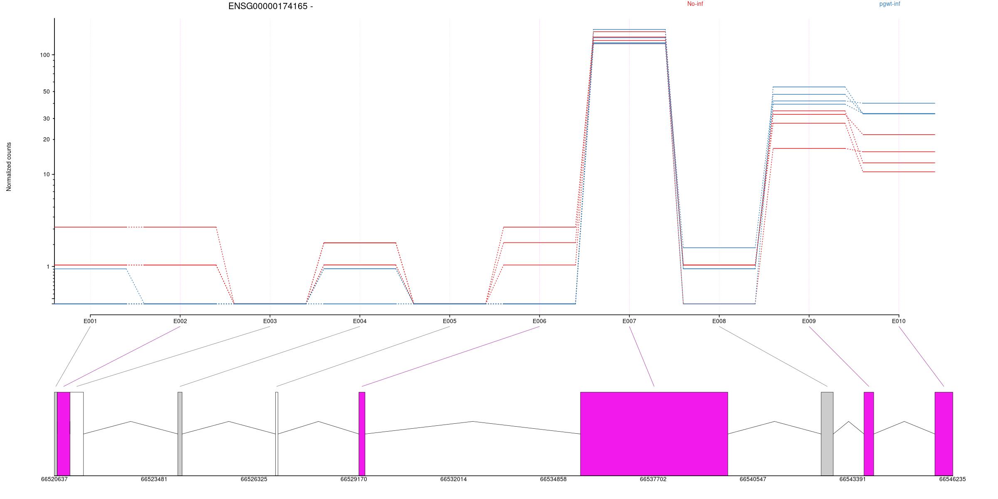Image resolution: width=998 pixels, height=499 pixels.
Task: Select the large magenta E007 exon box
Action: tap(654, 434)
